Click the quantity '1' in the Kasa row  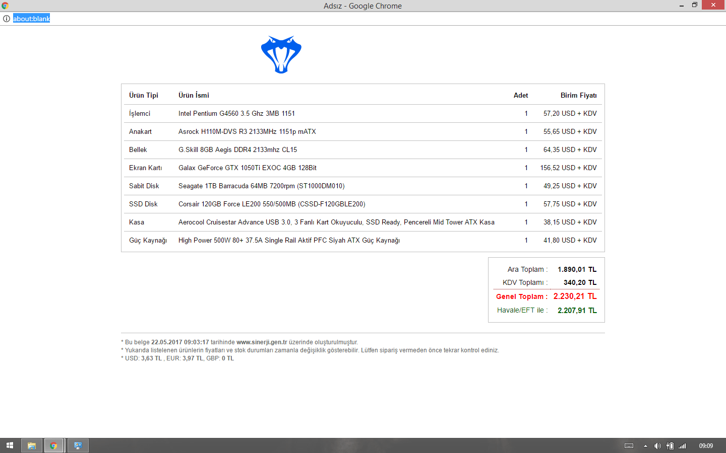pos(526,222)
